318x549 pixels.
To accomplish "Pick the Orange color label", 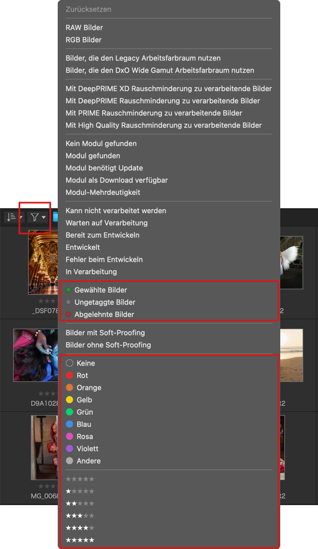I will pos(84,387).
